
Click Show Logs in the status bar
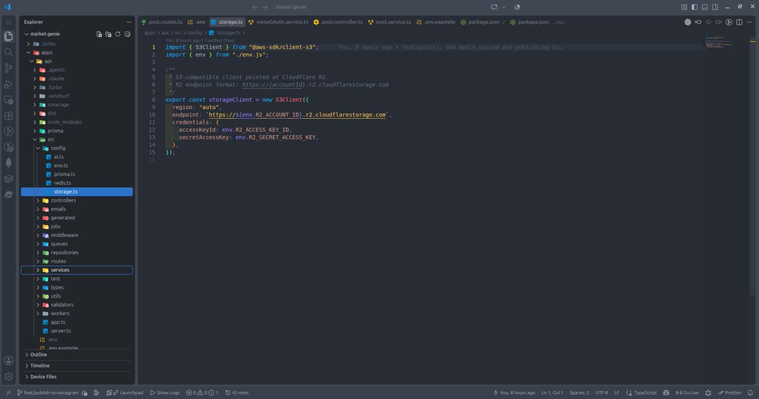click(164, 393)
